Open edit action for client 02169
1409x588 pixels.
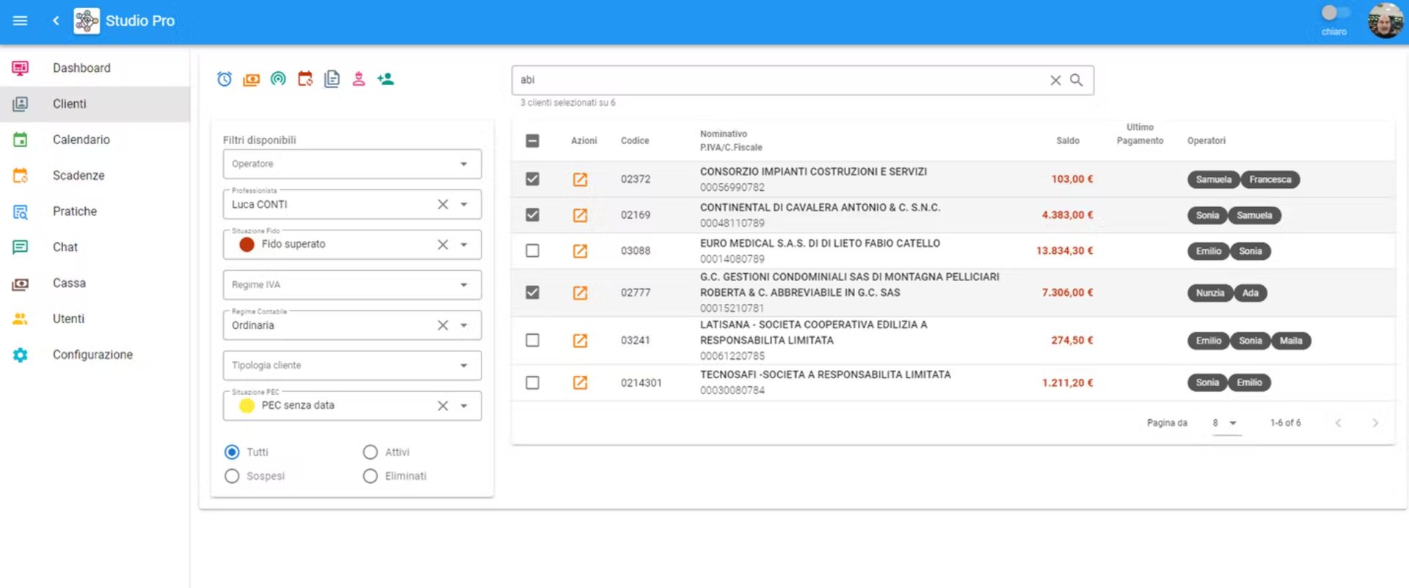tap(580, 215)
